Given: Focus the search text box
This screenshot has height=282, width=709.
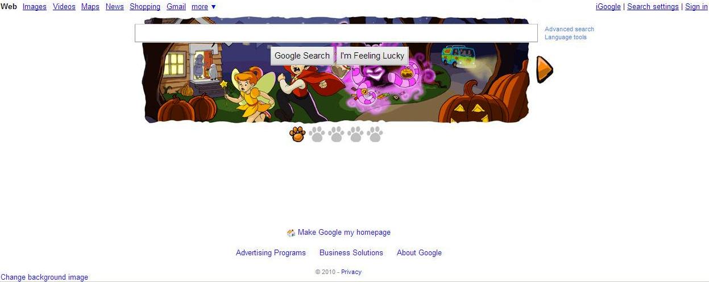Looking at the screenshot, I should coord(336,33).
